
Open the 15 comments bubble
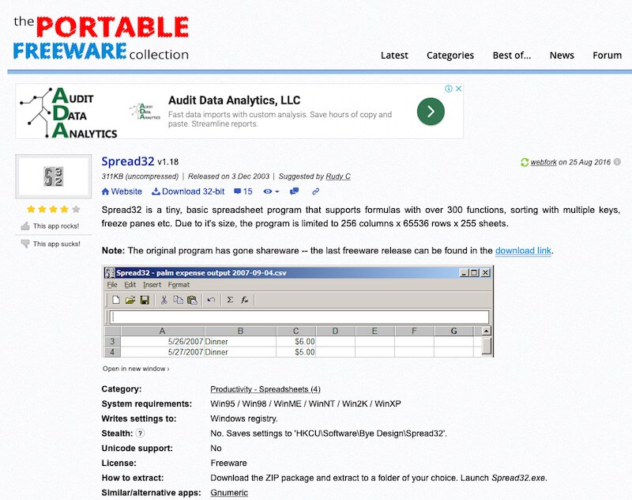click(x=243, y=191)
